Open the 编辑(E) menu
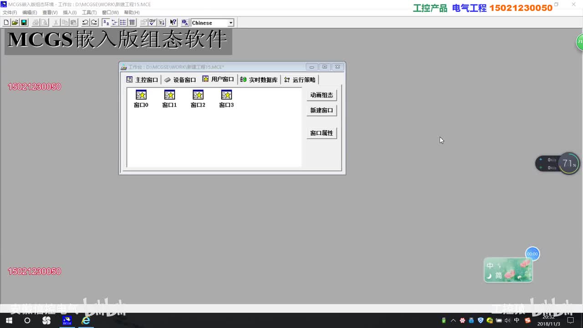Image resolution: width=583 pixels, height=328 pixels. click(x=30, y=13)
